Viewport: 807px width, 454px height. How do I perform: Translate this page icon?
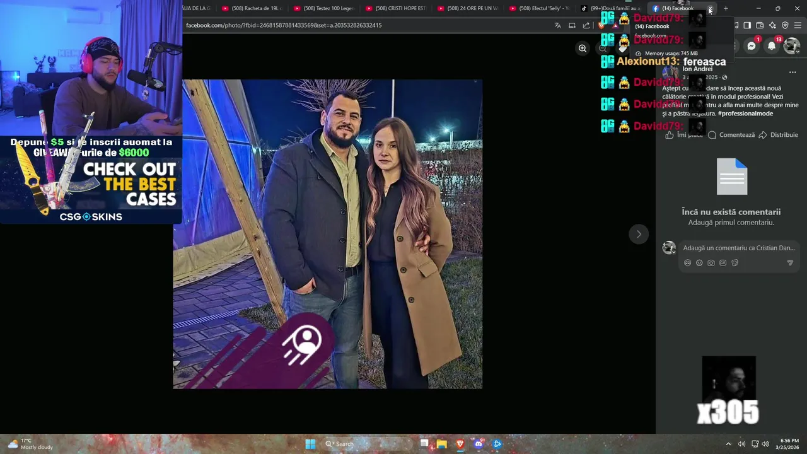[557, 25]
